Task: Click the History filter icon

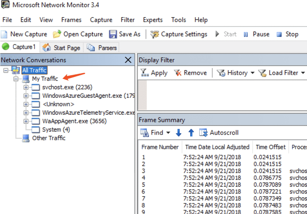Action: [221, 73]
